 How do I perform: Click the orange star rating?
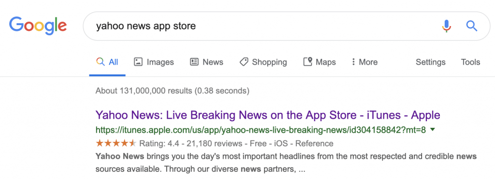click(116, 143)
